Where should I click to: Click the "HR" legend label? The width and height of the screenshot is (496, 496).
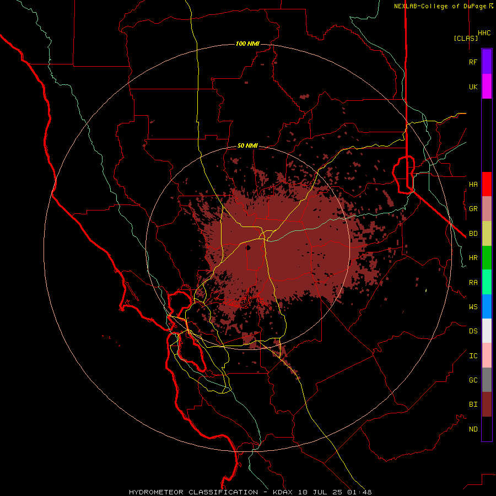point(473,258)
